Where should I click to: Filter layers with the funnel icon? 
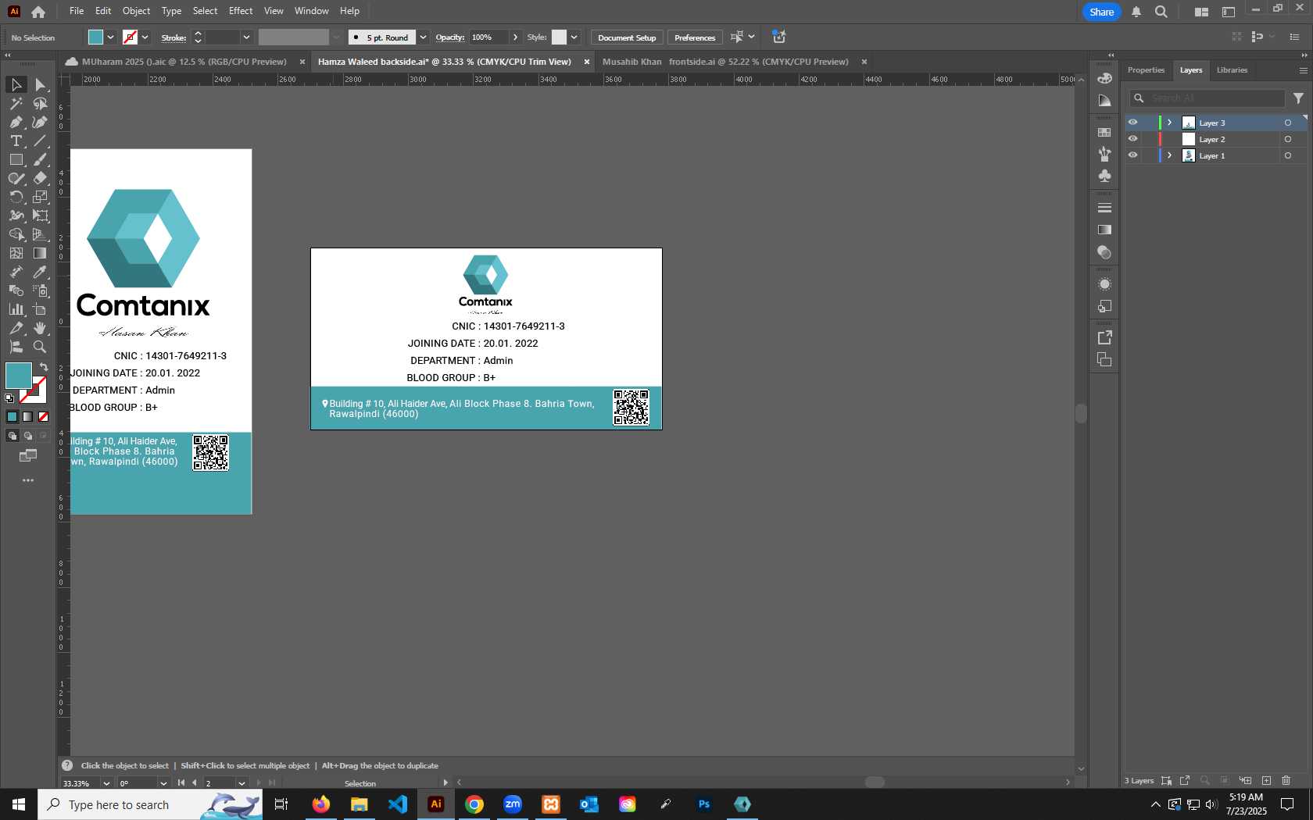pyautogui.click(x=1298, y=98)
